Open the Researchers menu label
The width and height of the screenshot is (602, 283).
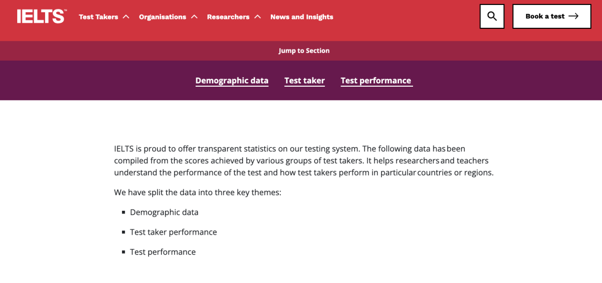[x=228, y=17]
